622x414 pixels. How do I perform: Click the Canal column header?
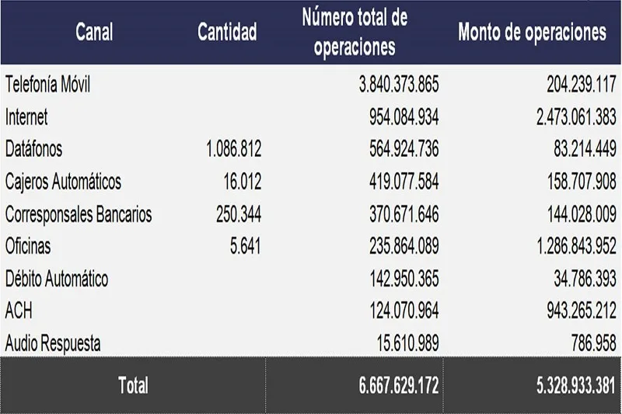coord(94,33)
